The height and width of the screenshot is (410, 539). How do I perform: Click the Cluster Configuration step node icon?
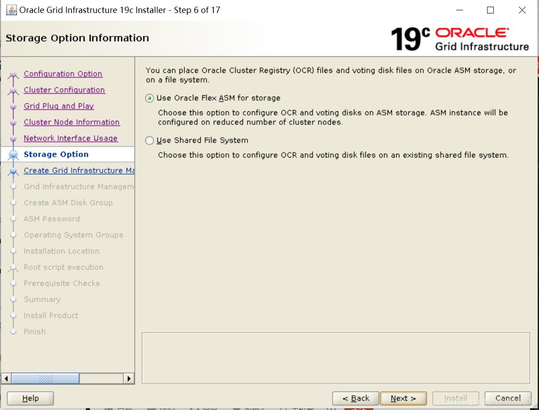coord(14,91)
